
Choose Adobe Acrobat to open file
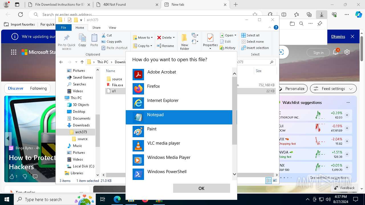coord(179,75)
